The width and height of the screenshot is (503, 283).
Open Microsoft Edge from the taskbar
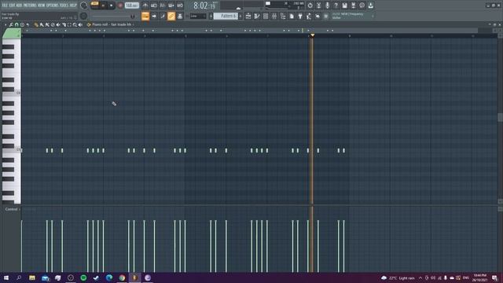(109, 277)
